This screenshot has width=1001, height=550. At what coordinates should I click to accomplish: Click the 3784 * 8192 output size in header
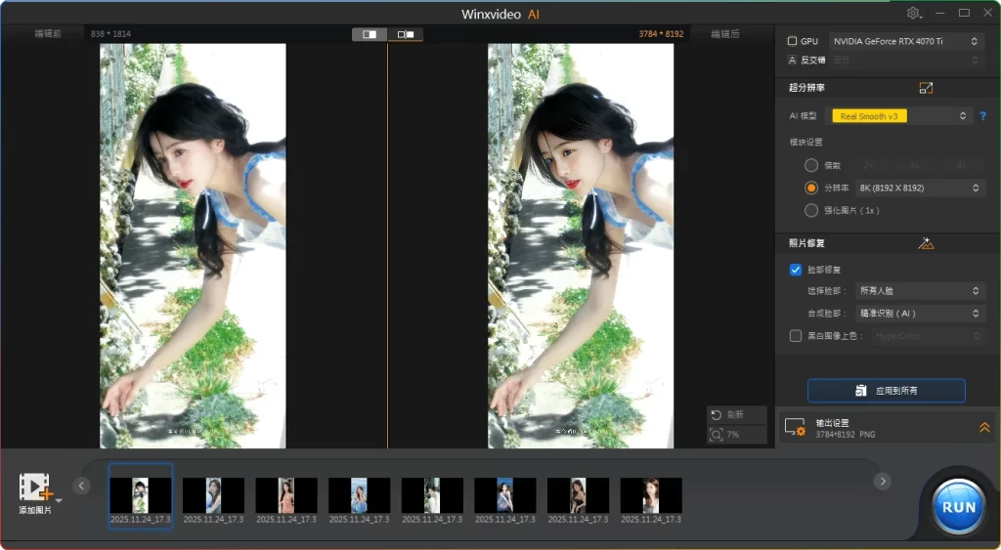point(661,34)
